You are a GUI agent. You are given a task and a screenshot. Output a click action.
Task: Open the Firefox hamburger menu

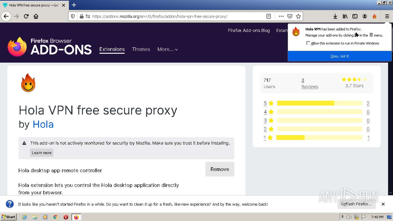click(387, 16)
